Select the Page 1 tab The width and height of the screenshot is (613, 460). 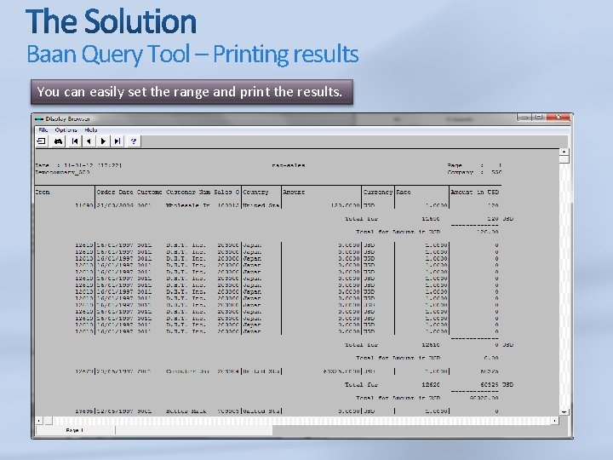(x=75, y=430)
